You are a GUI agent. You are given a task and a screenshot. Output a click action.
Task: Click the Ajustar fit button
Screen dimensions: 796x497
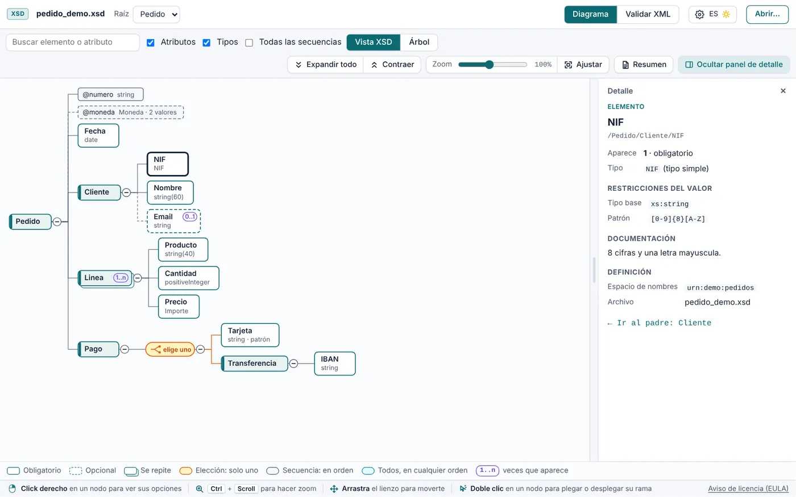583,65
